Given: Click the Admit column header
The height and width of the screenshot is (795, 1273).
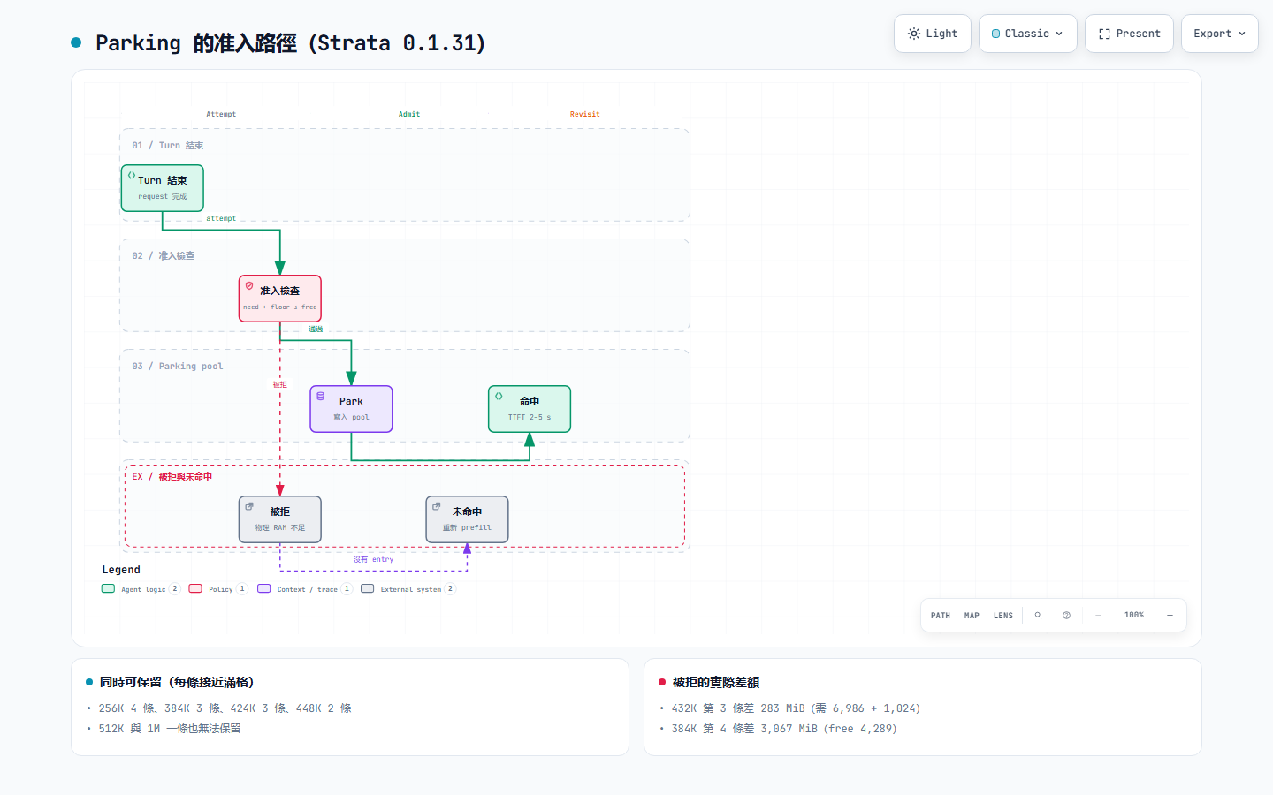Looking at the screenshot, I should [x=409, y=114].
